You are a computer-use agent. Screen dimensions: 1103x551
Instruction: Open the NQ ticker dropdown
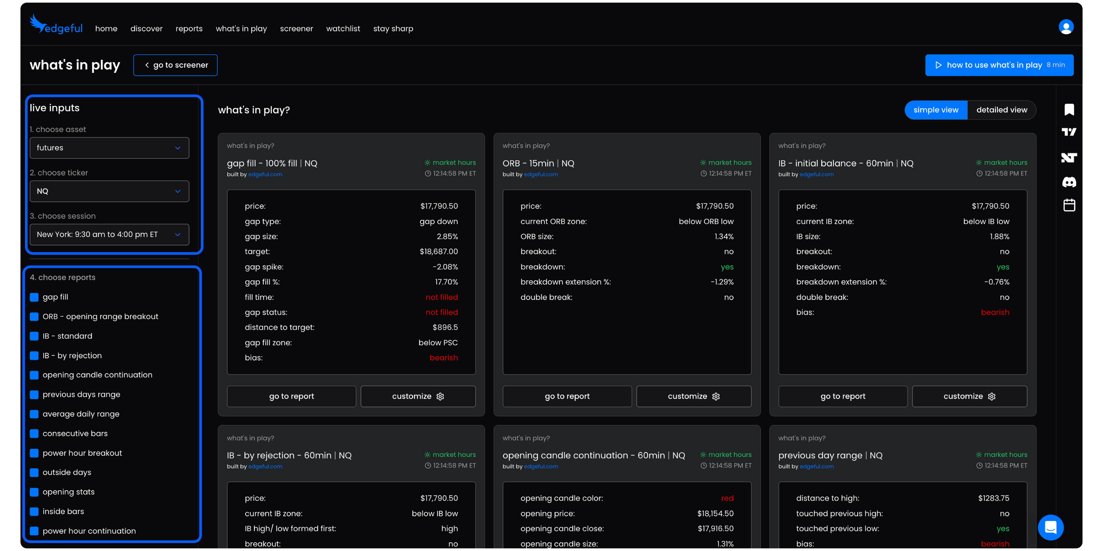click(109, 191)
